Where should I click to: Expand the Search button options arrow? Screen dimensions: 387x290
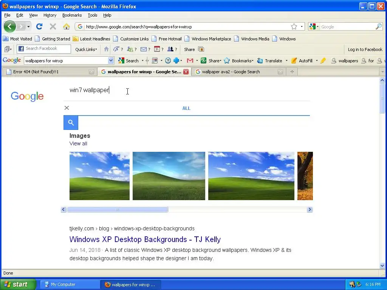(x=142, y=60)
